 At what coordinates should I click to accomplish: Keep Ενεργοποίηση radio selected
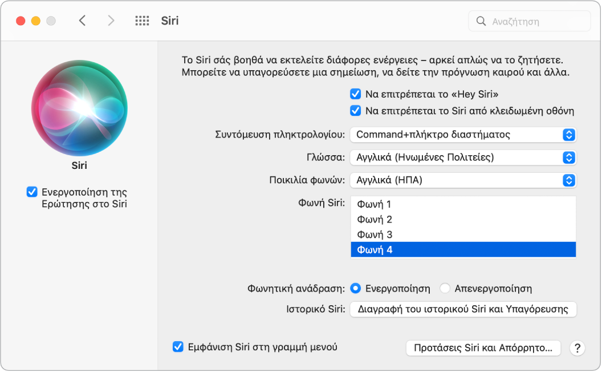click(356, 289)
